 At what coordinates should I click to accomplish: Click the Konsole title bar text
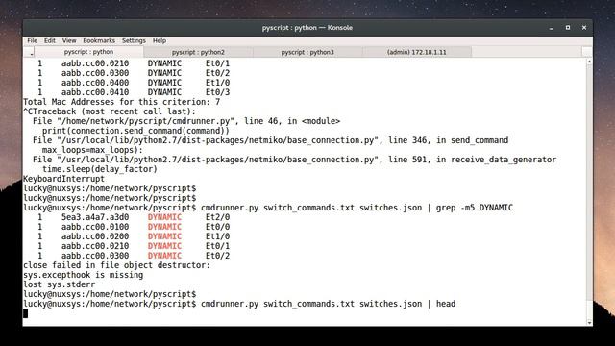point(307,28)
